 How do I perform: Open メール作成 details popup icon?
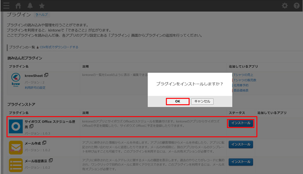tap(44, 143)
